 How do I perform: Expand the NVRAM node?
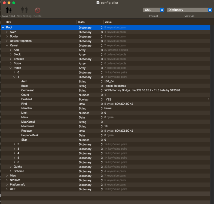pos(7,180)
